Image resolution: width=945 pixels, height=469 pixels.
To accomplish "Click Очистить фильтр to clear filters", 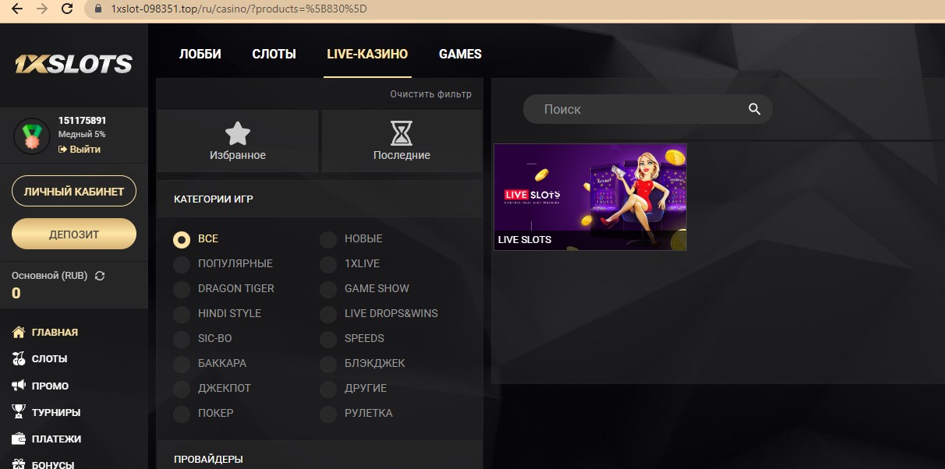I will coord(431,94).
